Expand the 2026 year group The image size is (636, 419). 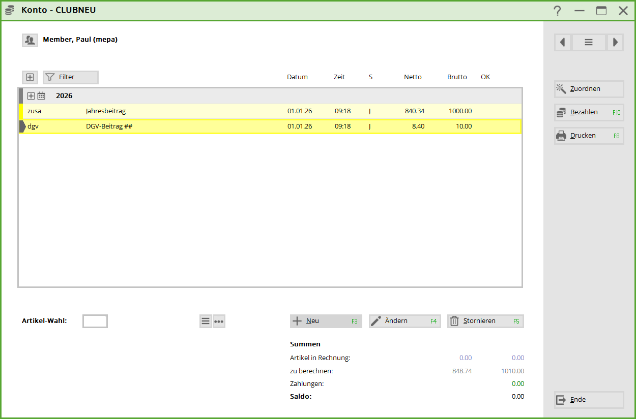pos(31,96)
